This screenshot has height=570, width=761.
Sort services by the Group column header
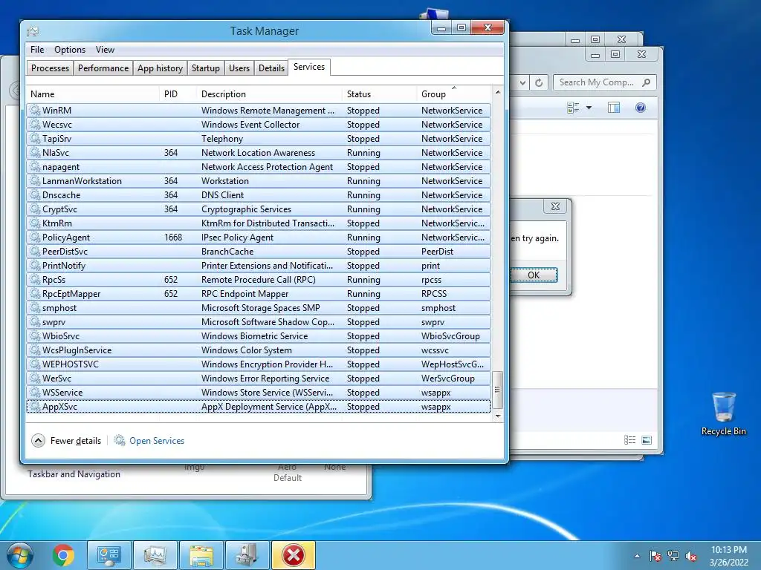454,94
